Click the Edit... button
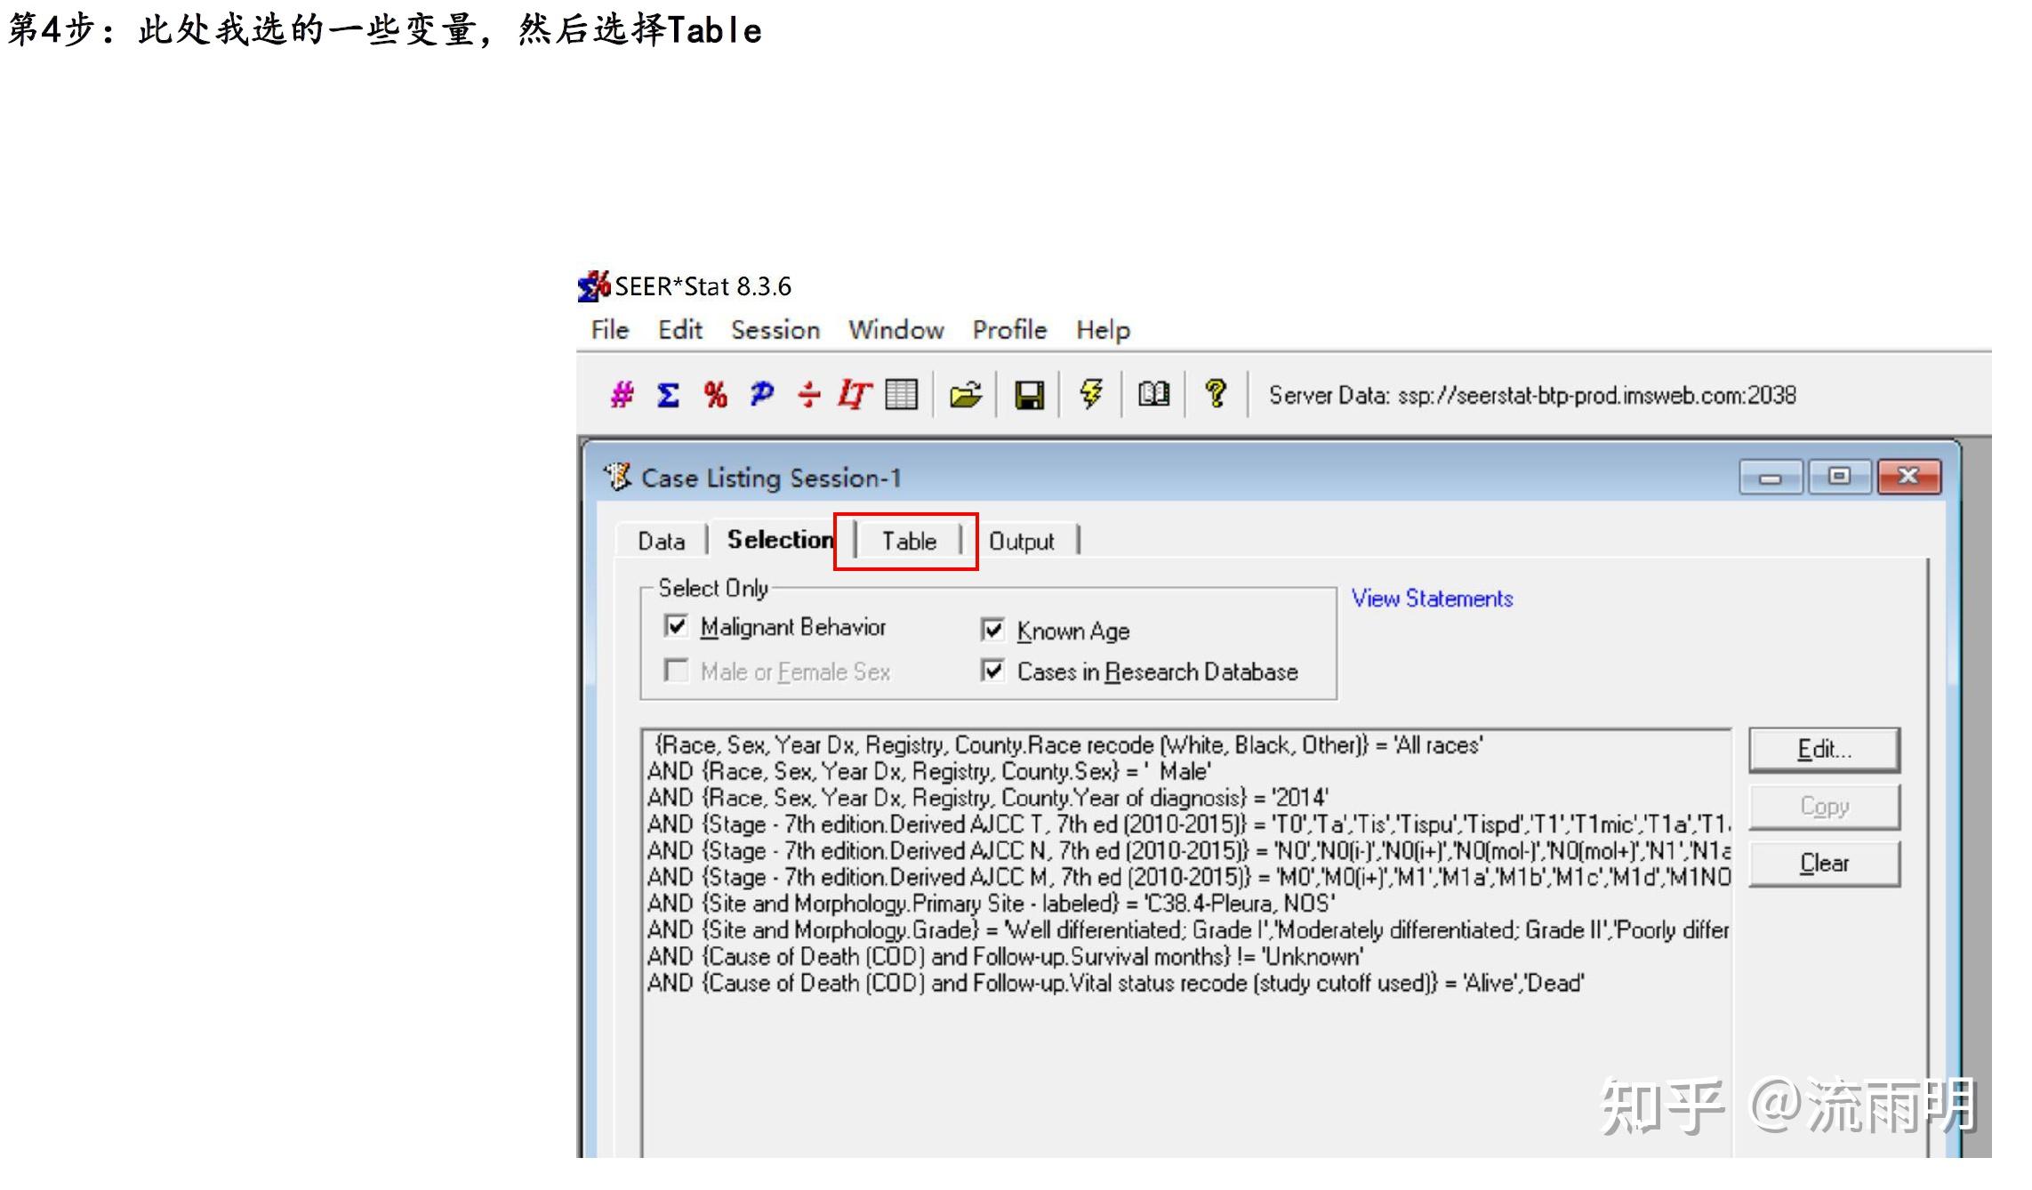The image size is (2032, 1190). point(1823,749)
